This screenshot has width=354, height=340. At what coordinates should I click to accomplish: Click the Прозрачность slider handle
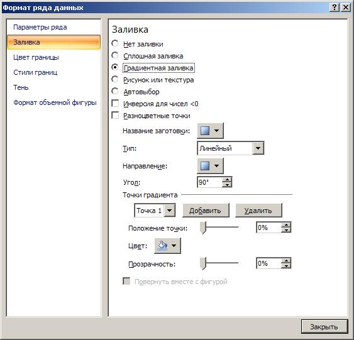pyautogui.click(x=203, y=263)
